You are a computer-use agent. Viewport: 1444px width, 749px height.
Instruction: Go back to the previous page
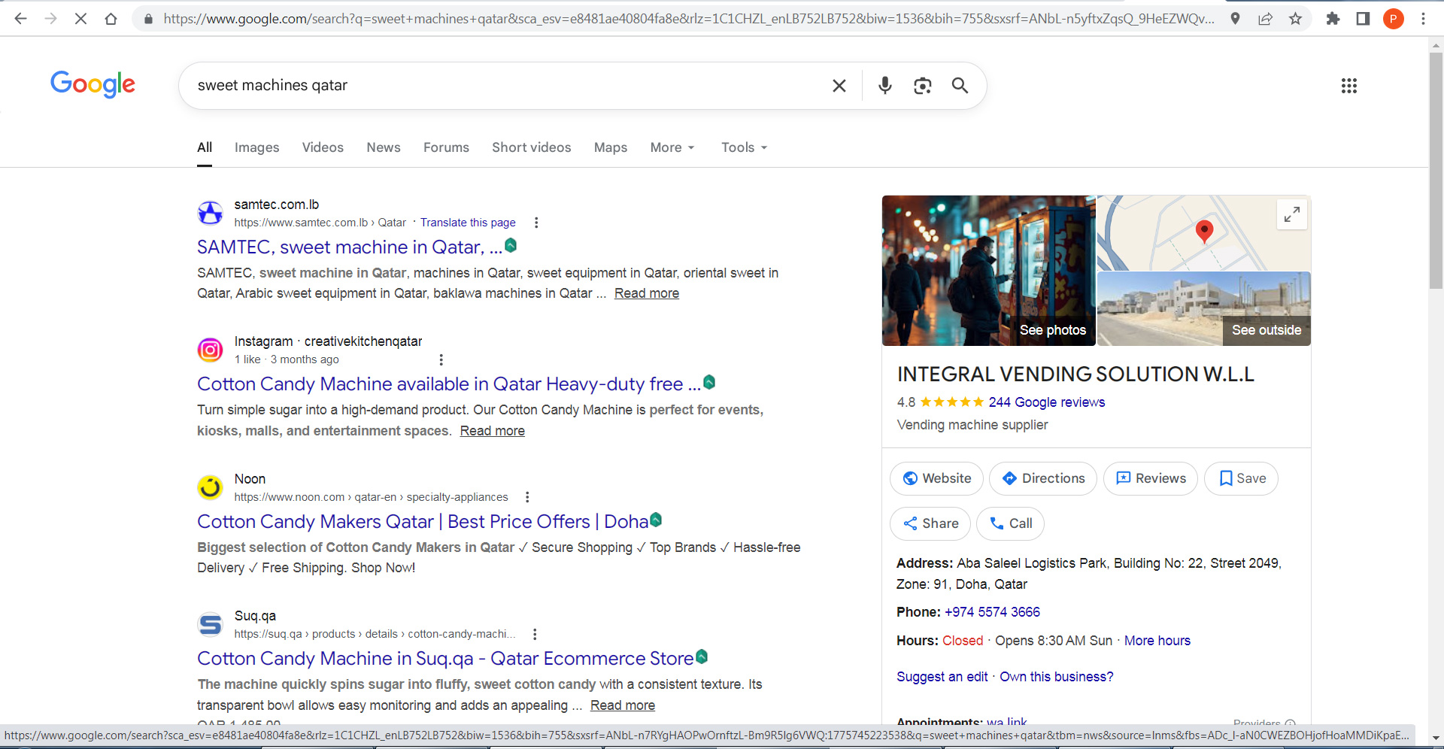[20, 19]
